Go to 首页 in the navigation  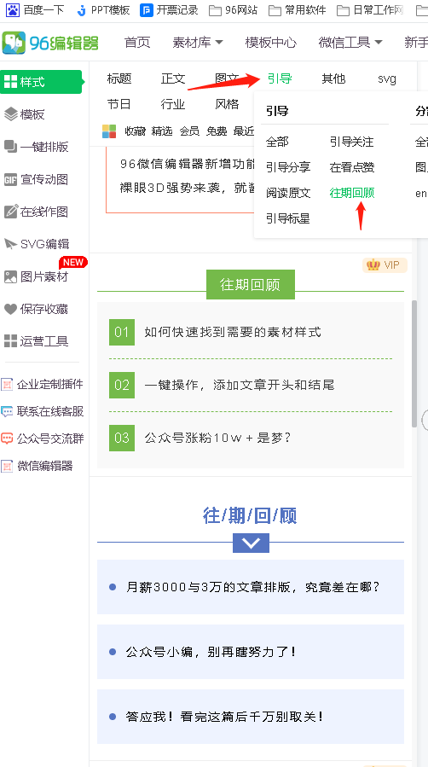137,43
